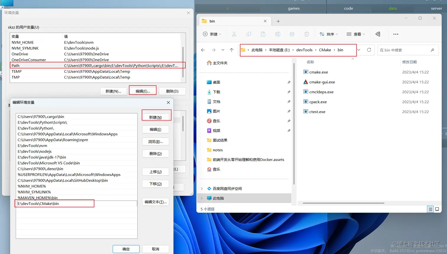Open Home (主文件夹) in Explorer sidebar

click(x=217, y=63)
